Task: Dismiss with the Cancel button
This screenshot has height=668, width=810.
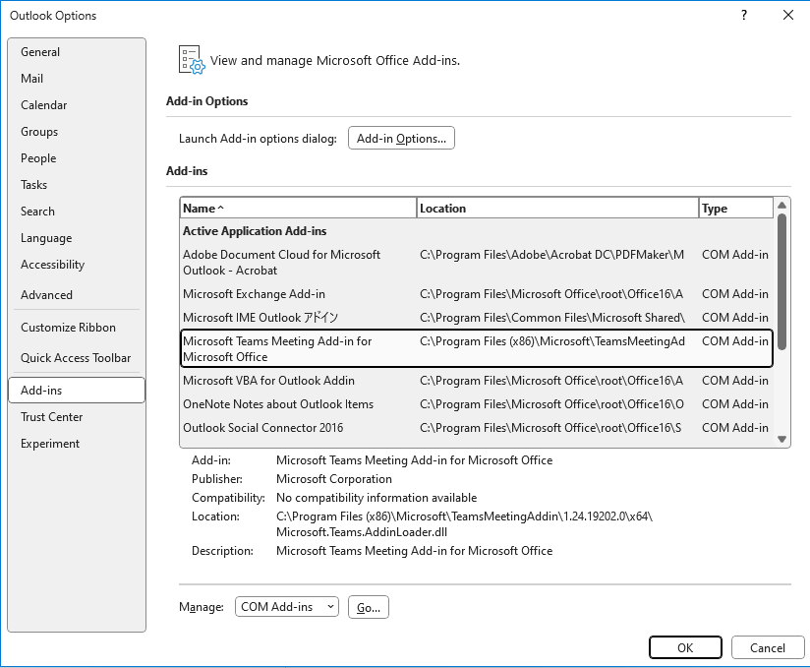Action: [768, 648]
